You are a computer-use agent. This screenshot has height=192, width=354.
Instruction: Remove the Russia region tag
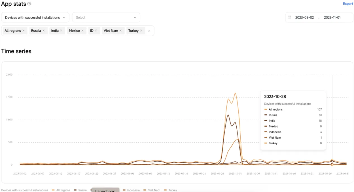pyautogui.click(x=44, y=31)
